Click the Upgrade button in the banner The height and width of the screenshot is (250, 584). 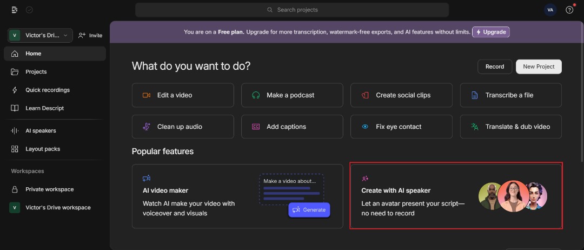[x=491, y=32]
